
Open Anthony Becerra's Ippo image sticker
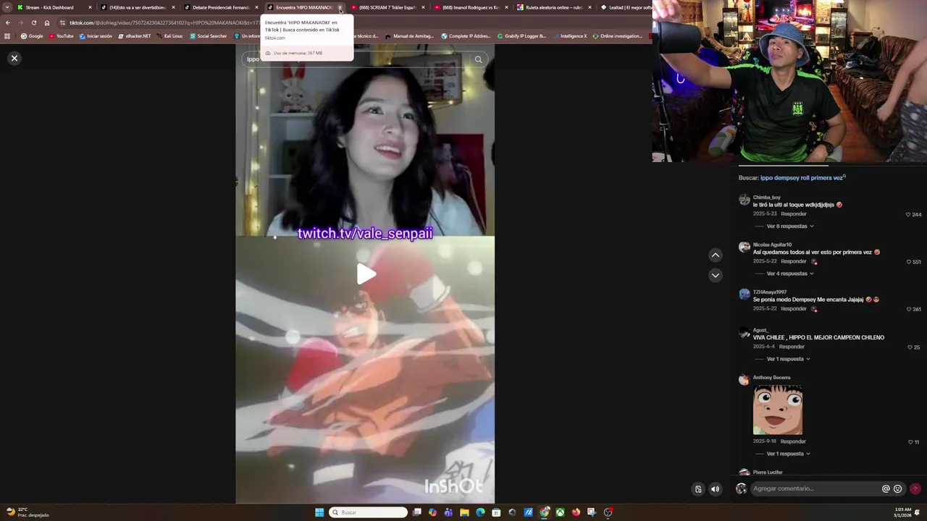coord(778,410)
